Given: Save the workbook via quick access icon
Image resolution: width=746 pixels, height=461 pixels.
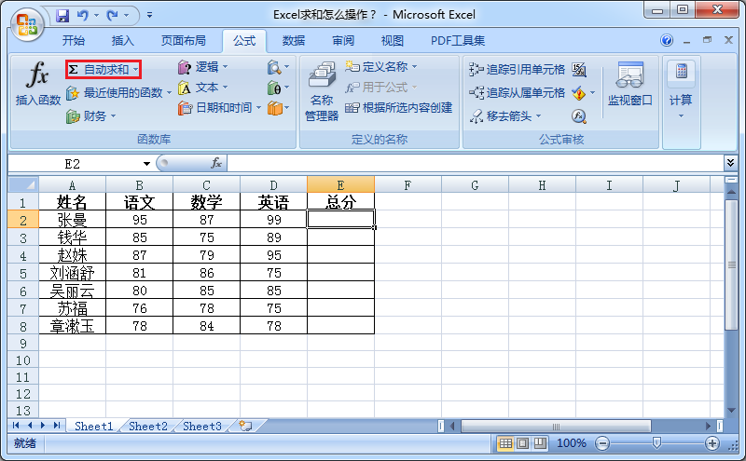Looking at the screenshot, I should (62, 16).
